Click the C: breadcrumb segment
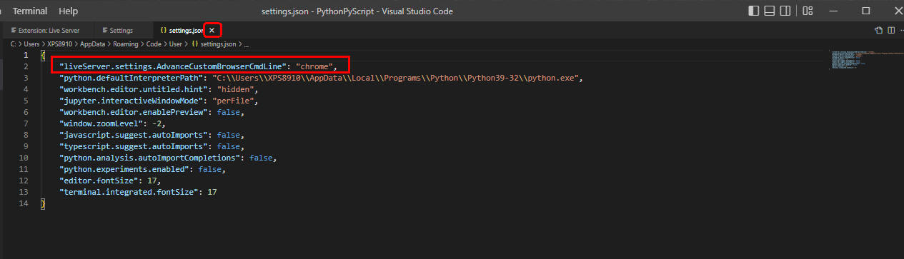Image resolution: width=904 pixels, height=259 pixels. coord(13,44)
